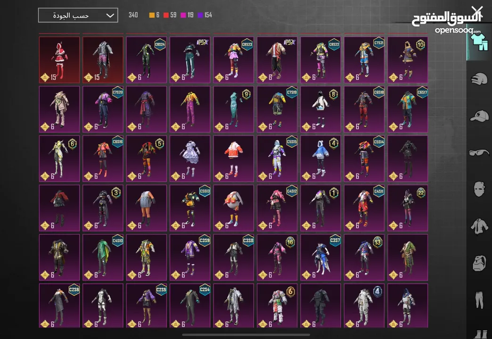
Task: Select the C5S15 outfit
Action: pyautogui.click(x=277, y=159)
